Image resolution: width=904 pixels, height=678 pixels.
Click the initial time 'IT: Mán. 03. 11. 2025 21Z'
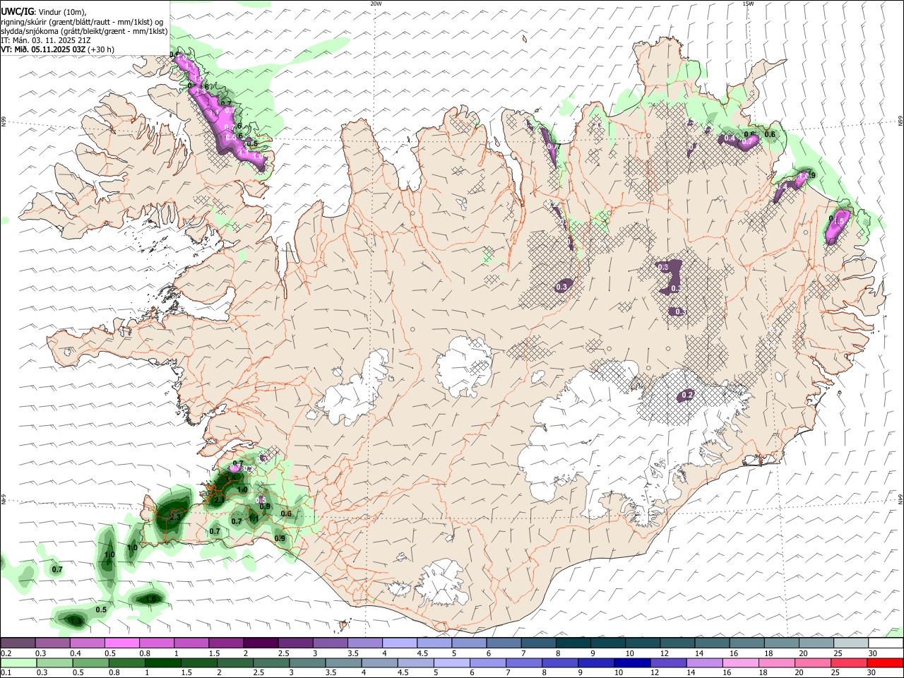(46, 40)
